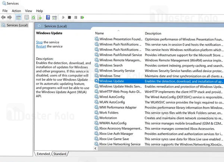Image resolution: width=224 pixels, height=162 pixels.
Task: Click the Stop the service link
Action: pyautogui.click(x=39, y=42)
